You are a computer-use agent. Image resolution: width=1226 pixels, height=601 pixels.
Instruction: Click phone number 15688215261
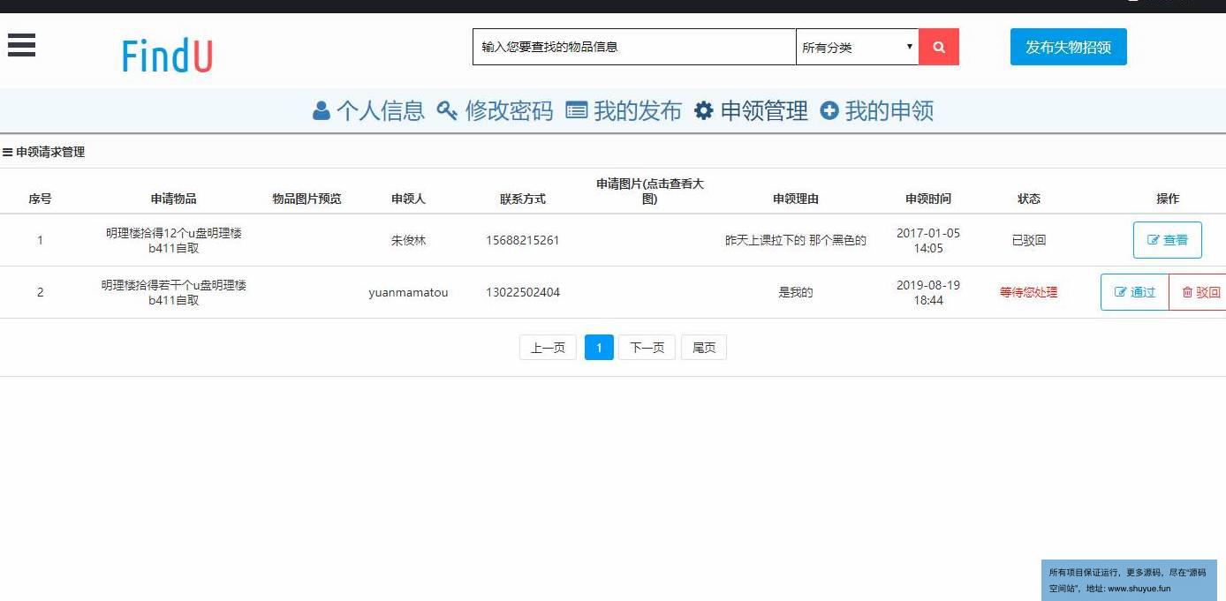click(x=523, y=240)
